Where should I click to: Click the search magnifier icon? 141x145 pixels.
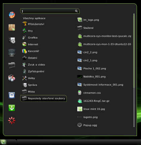click(x=76, y=11)
